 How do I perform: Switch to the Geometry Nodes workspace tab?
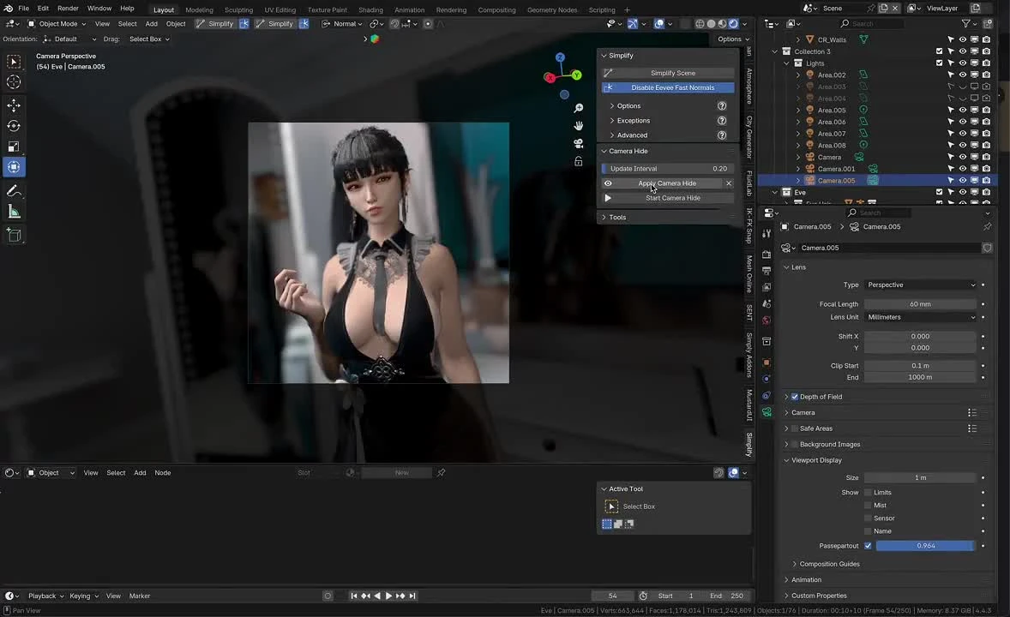pos(552,9)
